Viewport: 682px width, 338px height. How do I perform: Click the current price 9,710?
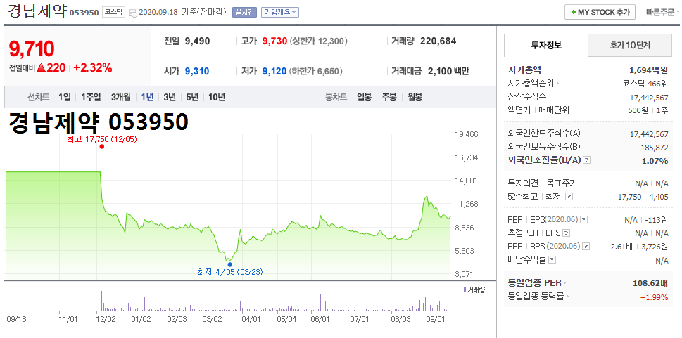click(32, 48)
